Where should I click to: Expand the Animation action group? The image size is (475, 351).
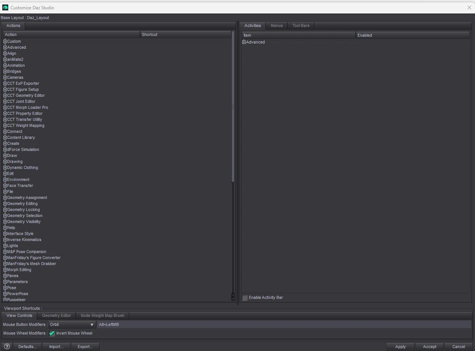(5, 66)
